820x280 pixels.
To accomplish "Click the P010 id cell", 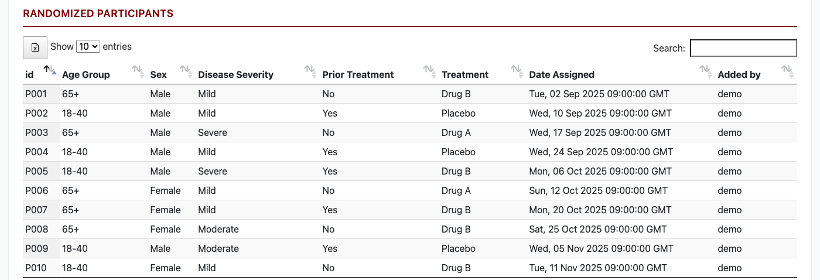I will (36, 268).
